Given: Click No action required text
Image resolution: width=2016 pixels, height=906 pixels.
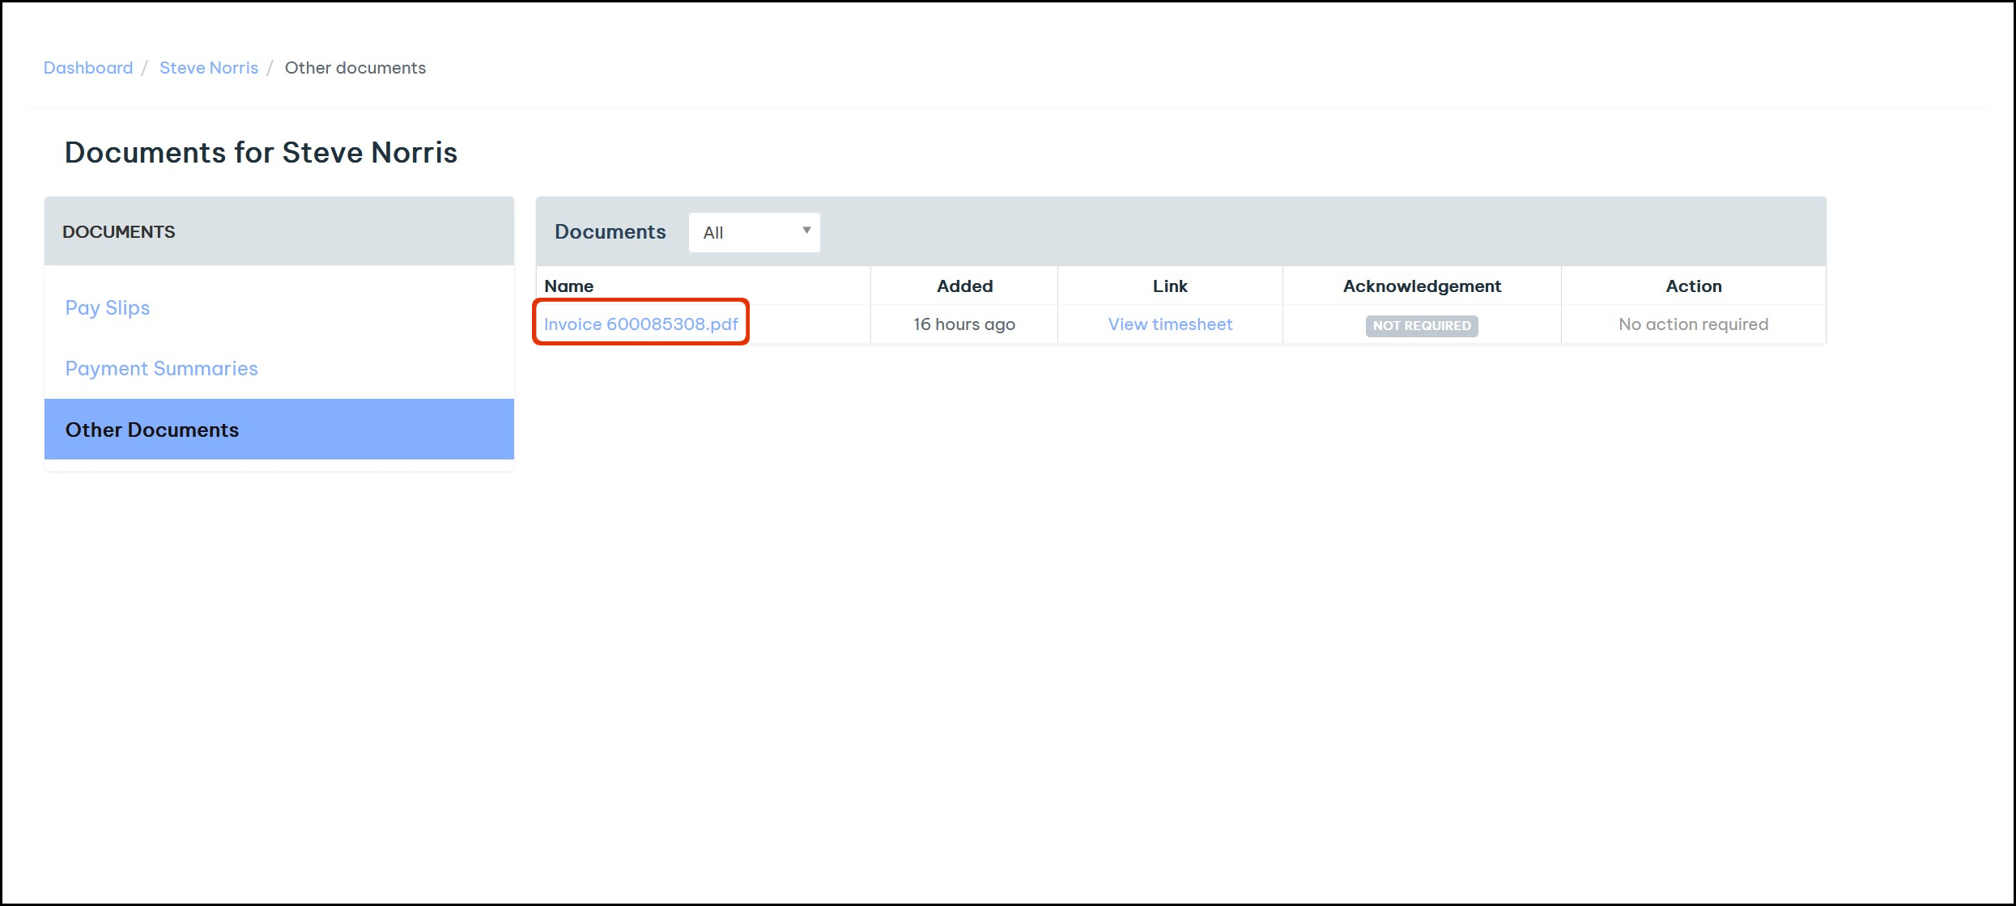Looking at the screenshot, I should coord(1692,324).
